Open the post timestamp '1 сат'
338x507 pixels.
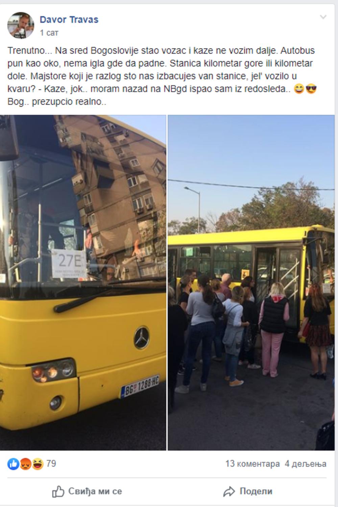click(49, 33)
